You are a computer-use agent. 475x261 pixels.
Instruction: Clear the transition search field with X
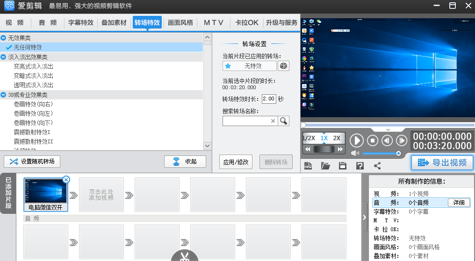(273, 121)
